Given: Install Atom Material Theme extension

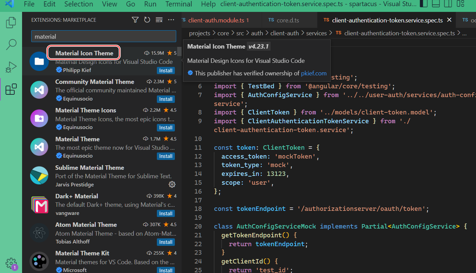Looking at the screenshot, I should (x=166, y=242).
